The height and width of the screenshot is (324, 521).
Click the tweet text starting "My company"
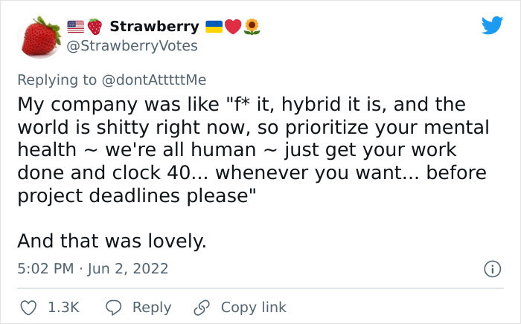253,150
